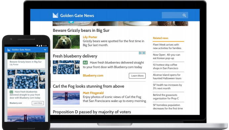Screen dimensions: 229x130
Task: Click the mobile Golden Gate News logo
Action: pos(9,50)
